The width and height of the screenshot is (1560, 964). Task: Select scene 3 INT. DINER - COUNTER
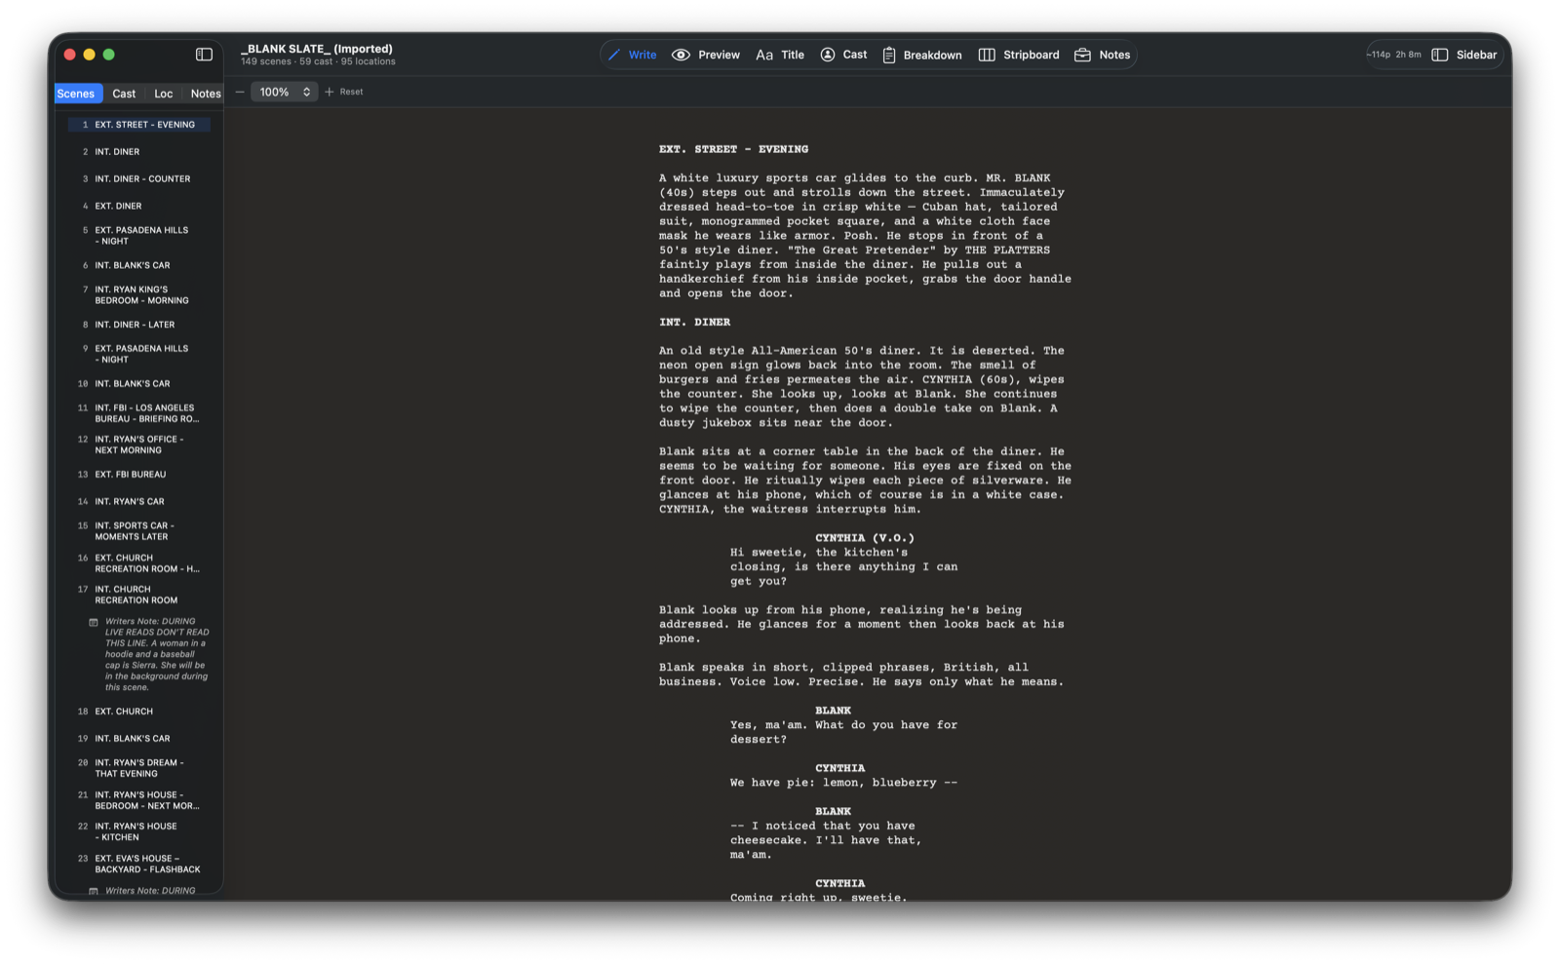click(139, 179)
